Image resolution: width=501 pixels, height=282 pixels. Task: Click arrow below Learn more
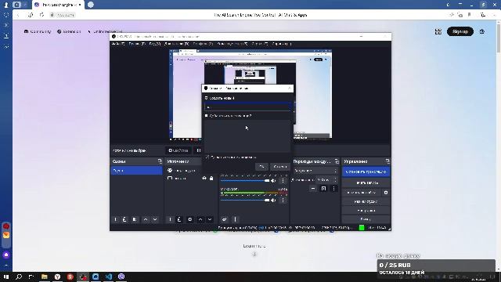[254, 254]
